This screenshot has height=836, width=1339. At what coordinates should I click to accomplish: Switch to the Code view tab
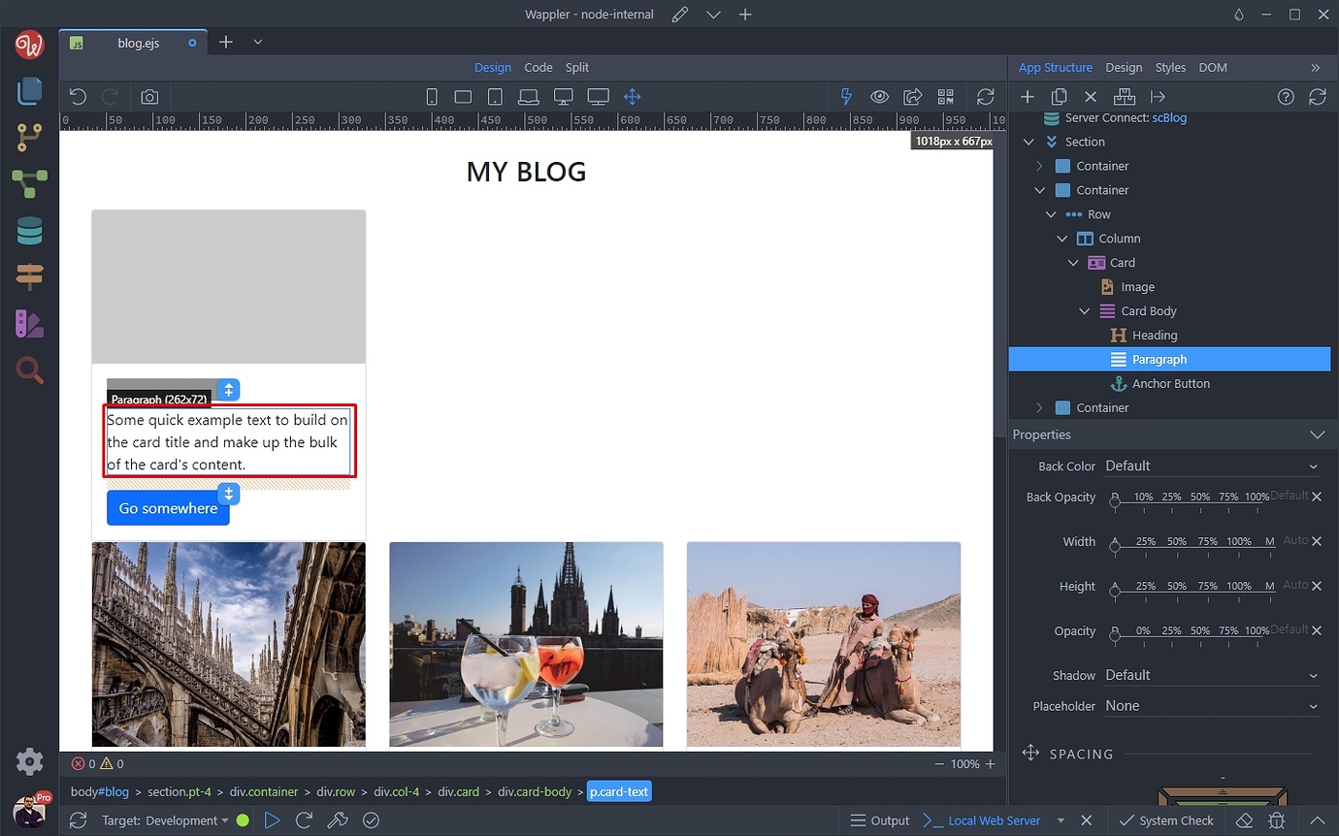pyautogui.click(x=539, y=67)
